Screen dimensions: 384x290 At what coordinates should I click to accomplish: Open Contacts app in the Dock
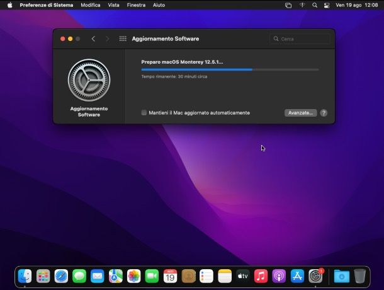click(x=188, y=276)
